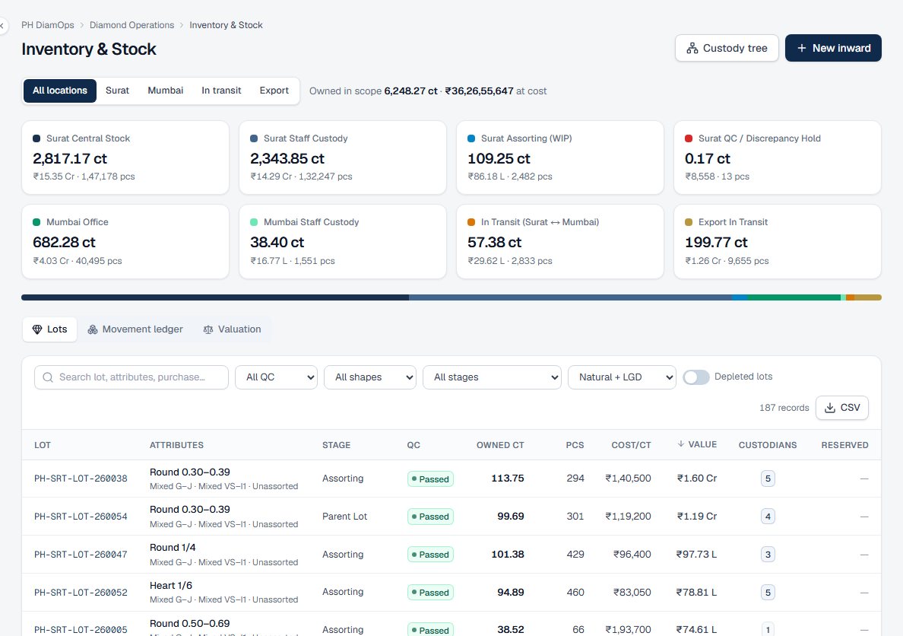This screenshot has width=903, height=636.
Task: Click the New inward button
Action: pos(833,48)
